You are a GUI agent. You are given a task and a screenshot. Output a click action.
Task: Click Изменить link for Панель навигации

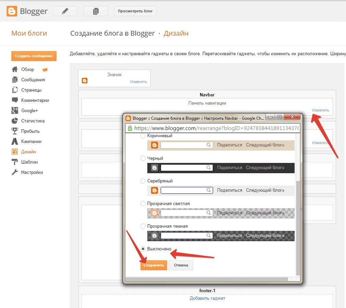(x=320, y=110)
